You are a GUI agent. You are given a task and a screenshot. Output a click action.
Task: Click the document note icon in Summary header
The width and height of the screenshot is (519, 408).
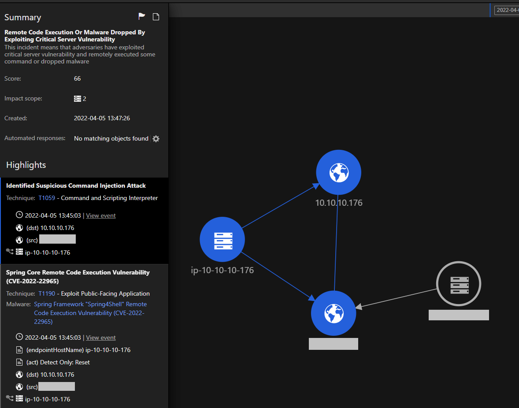[156, 17]
